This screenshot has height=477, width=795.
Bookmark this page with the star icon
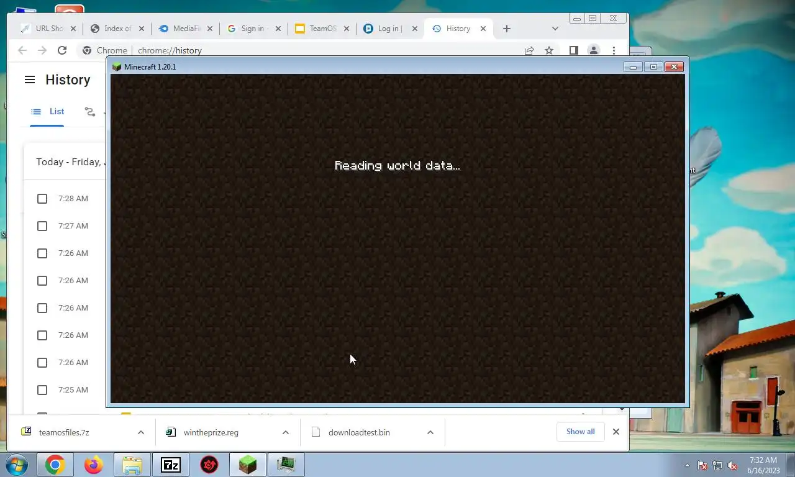[549, 50]
